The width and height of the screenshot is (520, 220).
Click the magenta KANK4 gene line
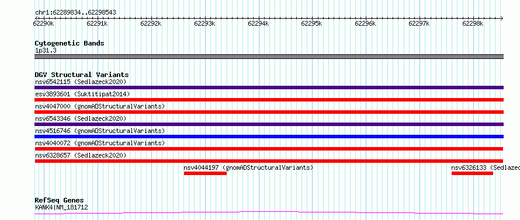point(269,213)
